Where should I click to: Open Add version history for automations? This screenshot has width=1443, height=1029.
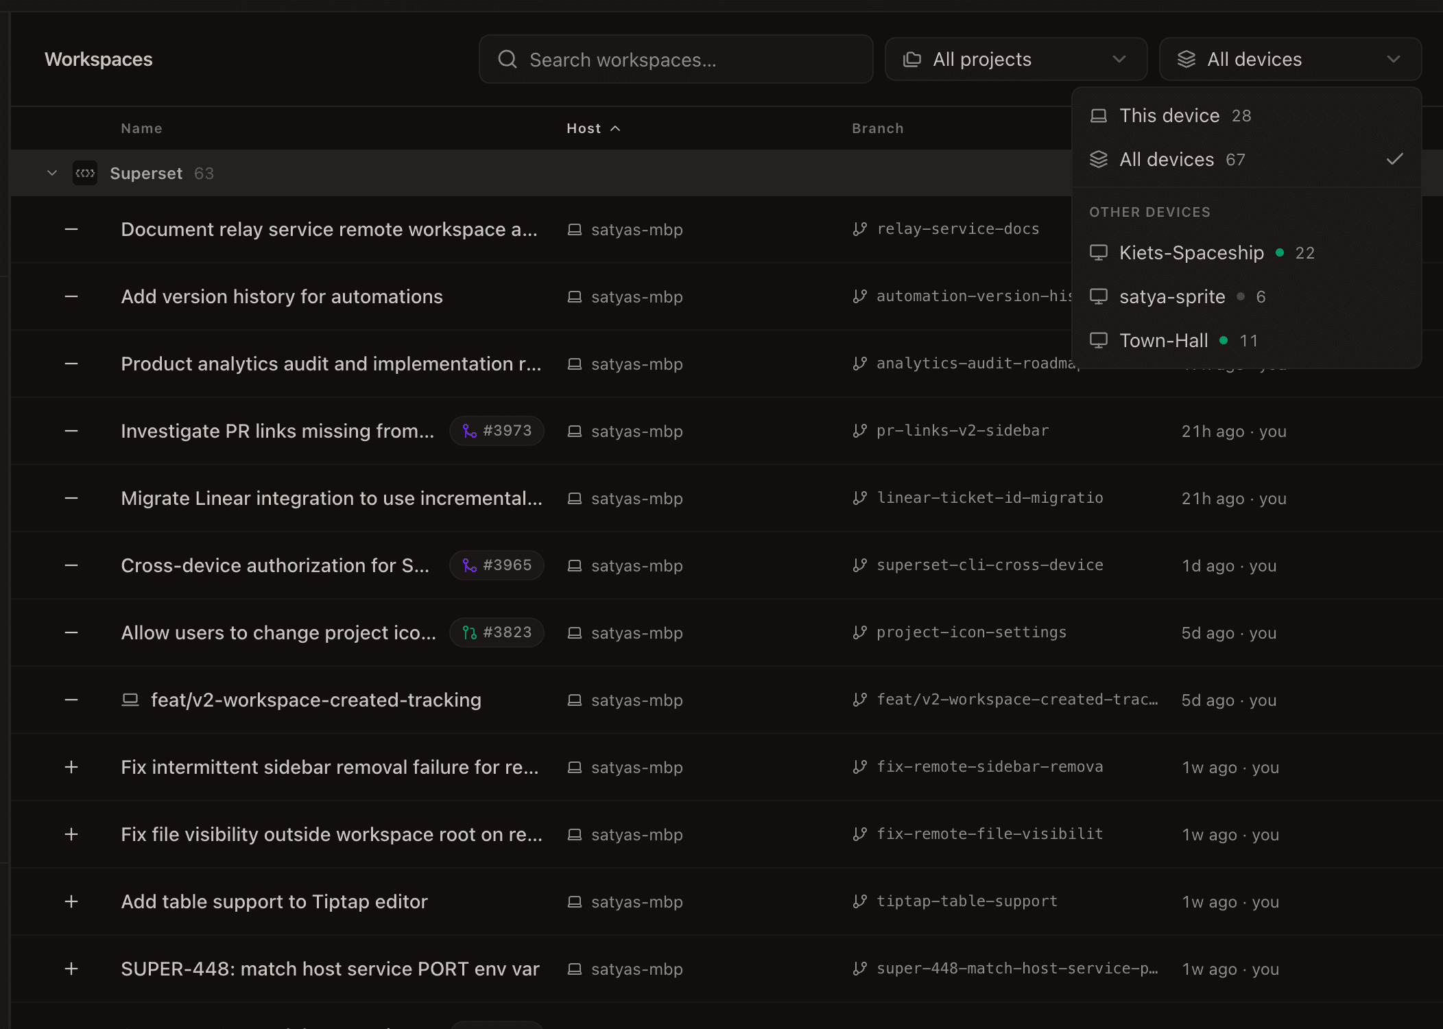tap(282, 296)
